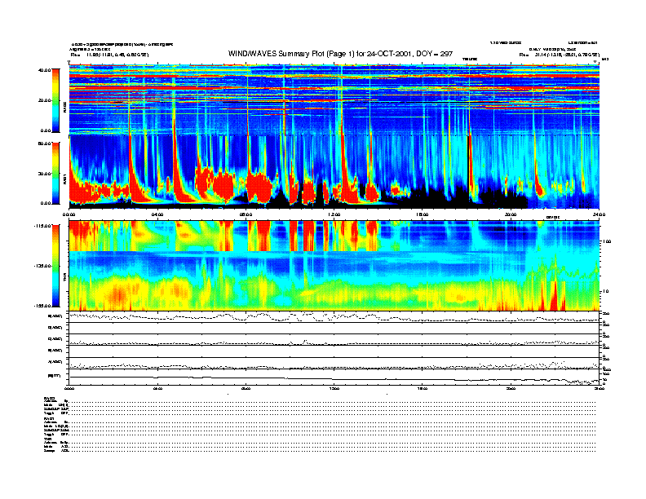The height and width of the screenshot is (499, 646).
Task: Click the TNR status table header at bottom
Action: pos(47,439)
